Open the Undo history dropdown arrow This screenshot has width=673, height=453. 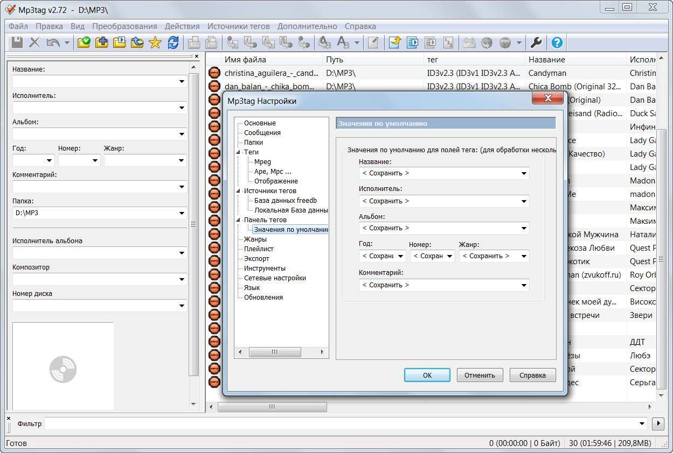[x=67, y=43]
